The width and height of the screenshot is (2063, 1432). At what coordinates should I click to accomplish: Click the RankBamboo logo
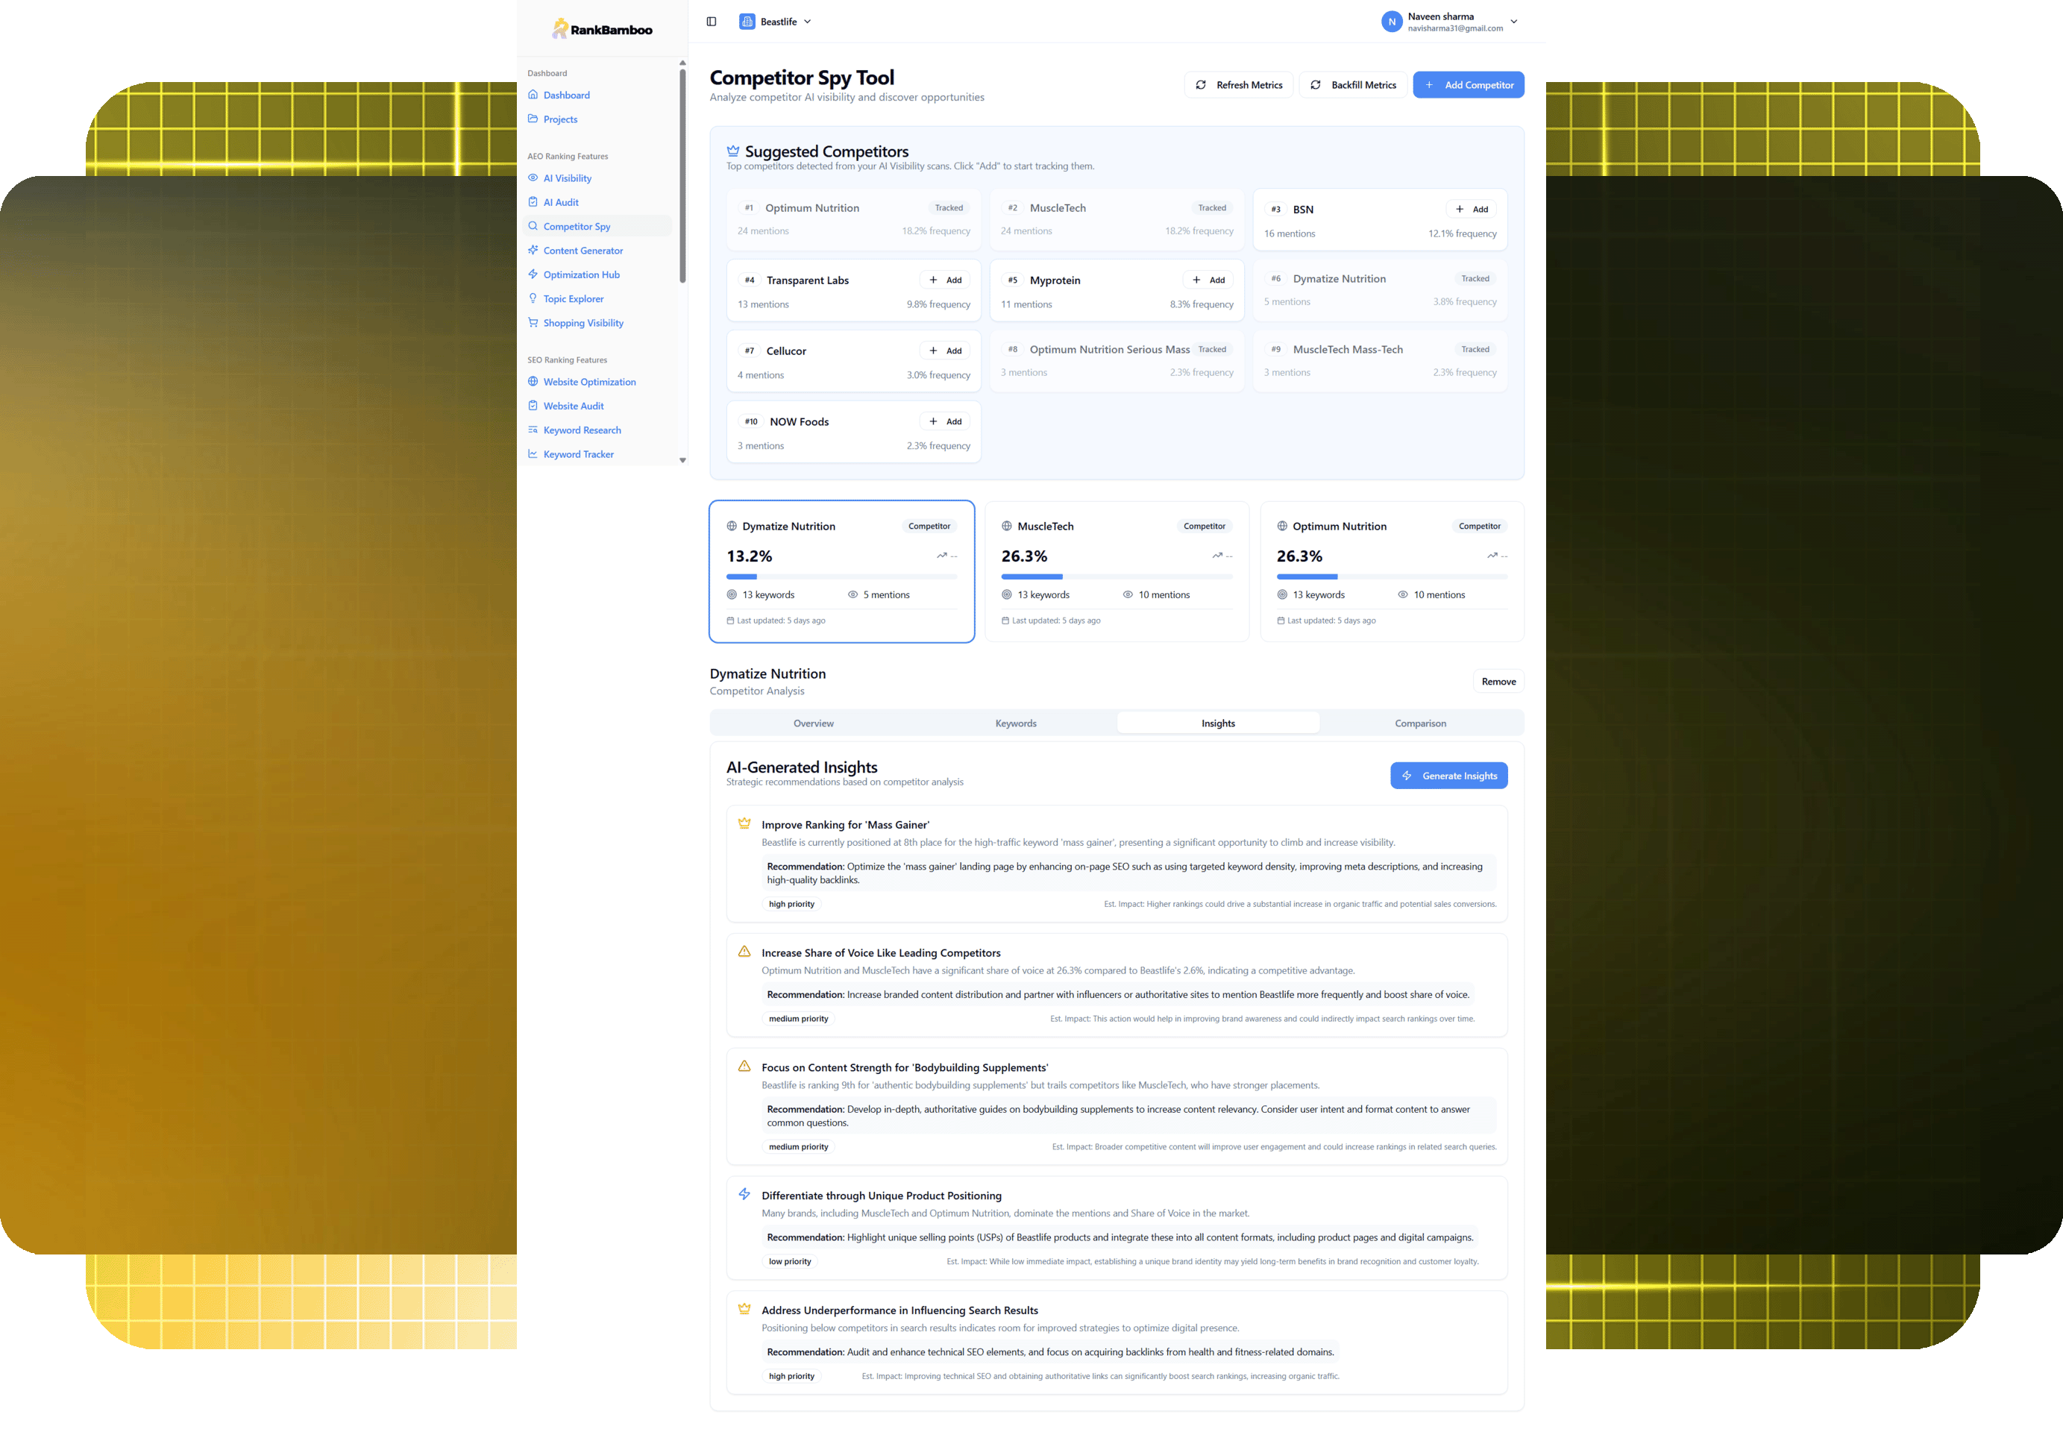[602, 30]
